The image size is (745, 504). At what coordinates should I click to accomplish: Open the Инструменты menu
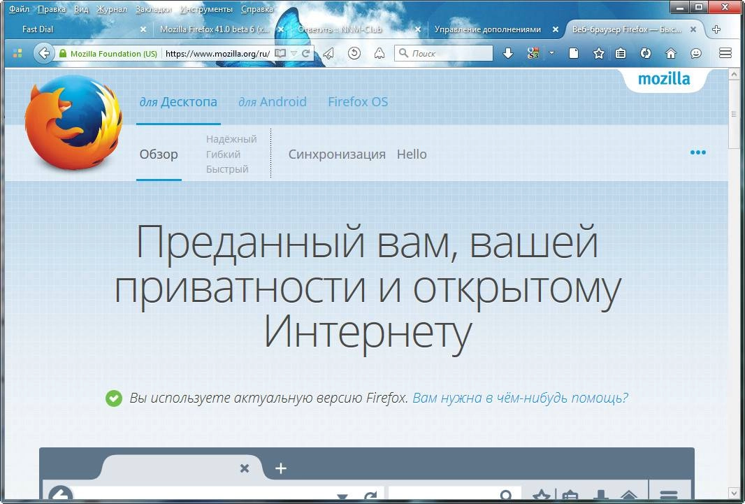206,9
